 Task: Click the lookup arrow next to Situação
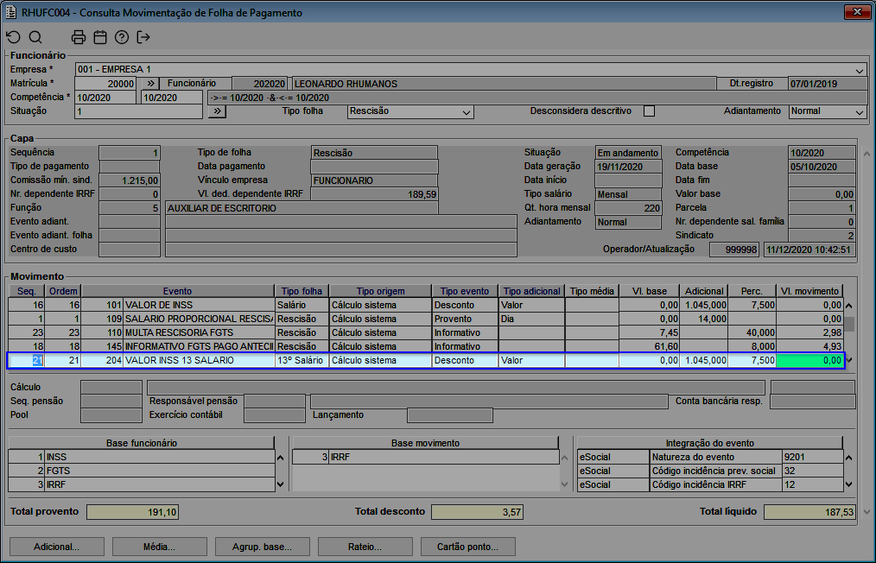click(x=217, y=111)
